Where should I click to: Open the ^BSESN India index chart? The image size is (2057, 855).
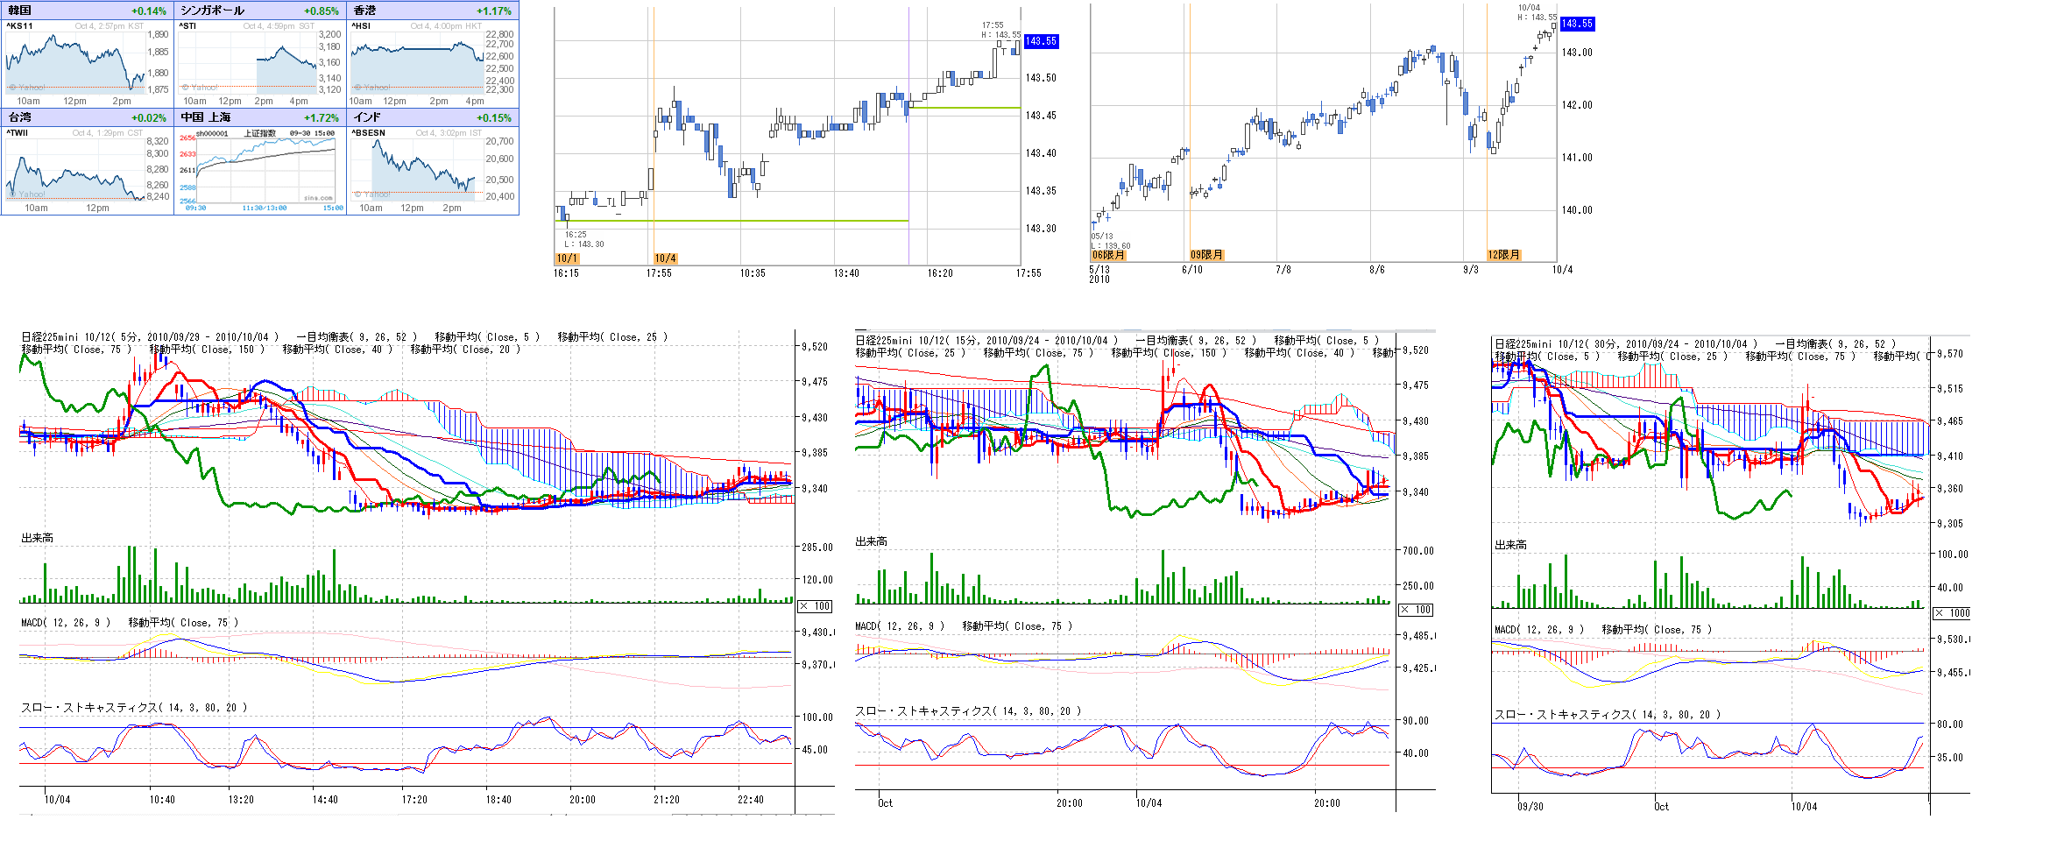(x=418, y=168)
